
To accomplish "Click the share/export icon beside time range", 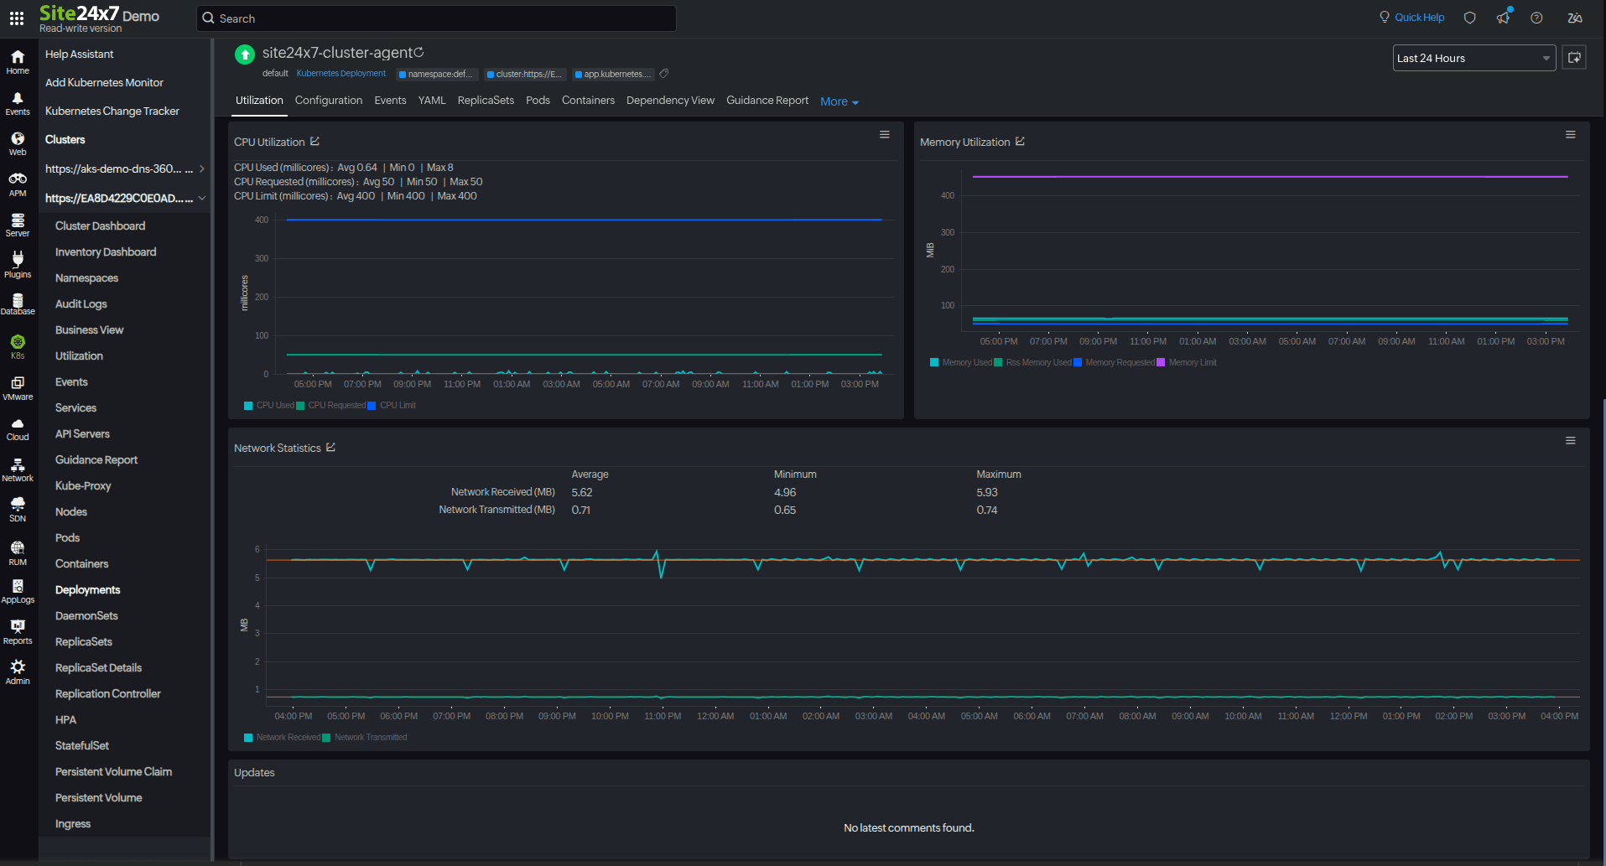I will pos(1574,58).
